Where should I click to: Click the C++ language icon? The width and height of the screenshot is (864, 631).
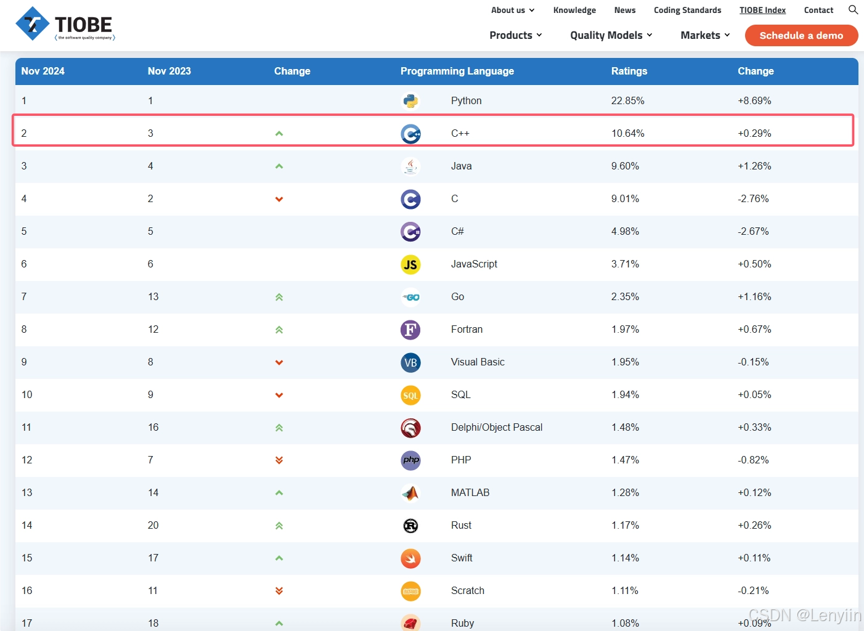pos(410,134)
